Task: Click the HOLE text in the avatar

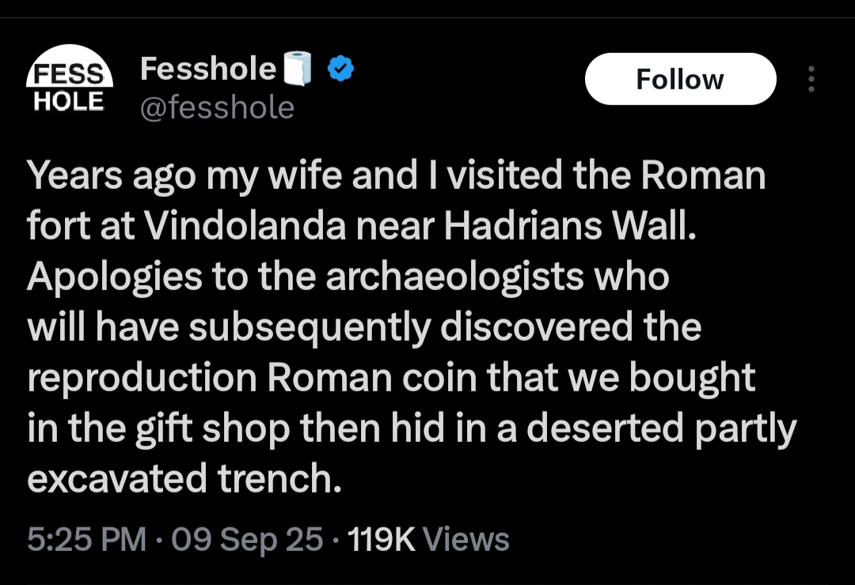Action: click(x=69, y=101)
